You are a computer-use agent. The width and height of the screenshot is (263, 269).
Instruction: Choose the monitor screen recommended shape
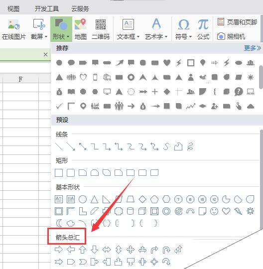click(x=107, y=92)
